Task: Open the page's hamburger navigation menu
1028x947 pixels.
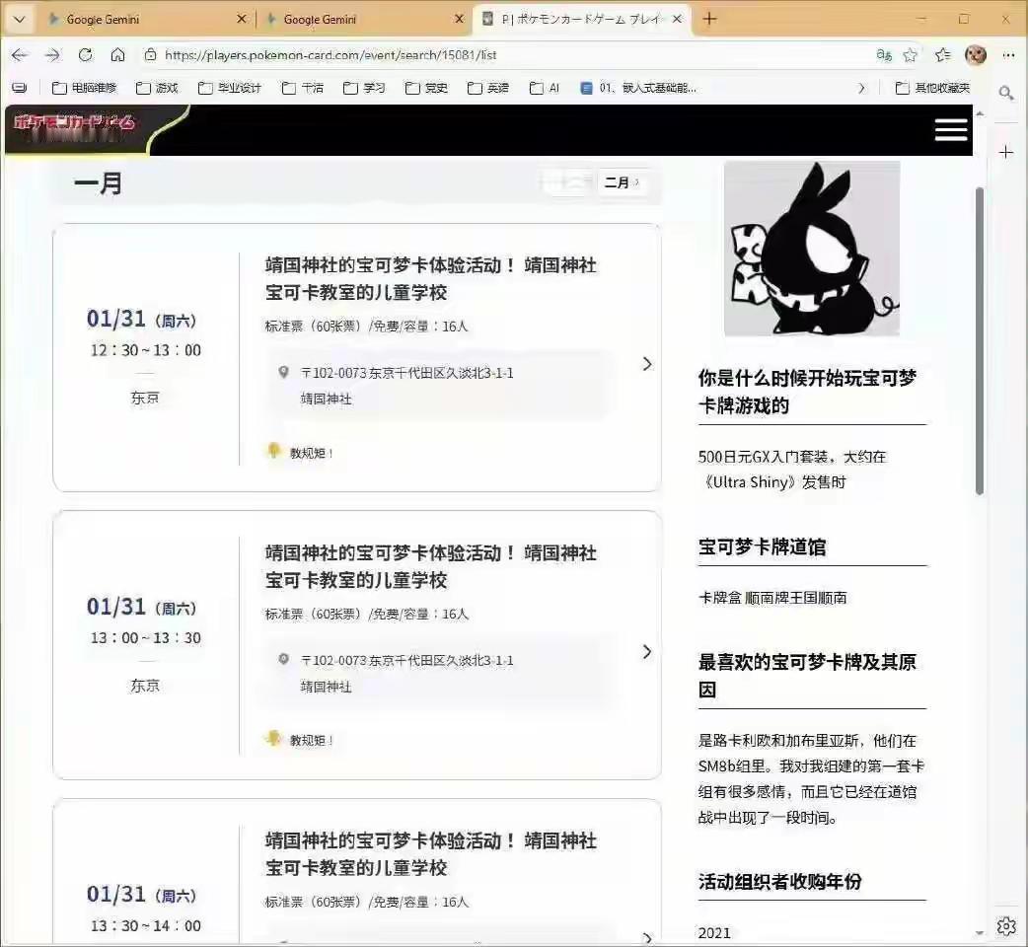Action: click(950, 129)
